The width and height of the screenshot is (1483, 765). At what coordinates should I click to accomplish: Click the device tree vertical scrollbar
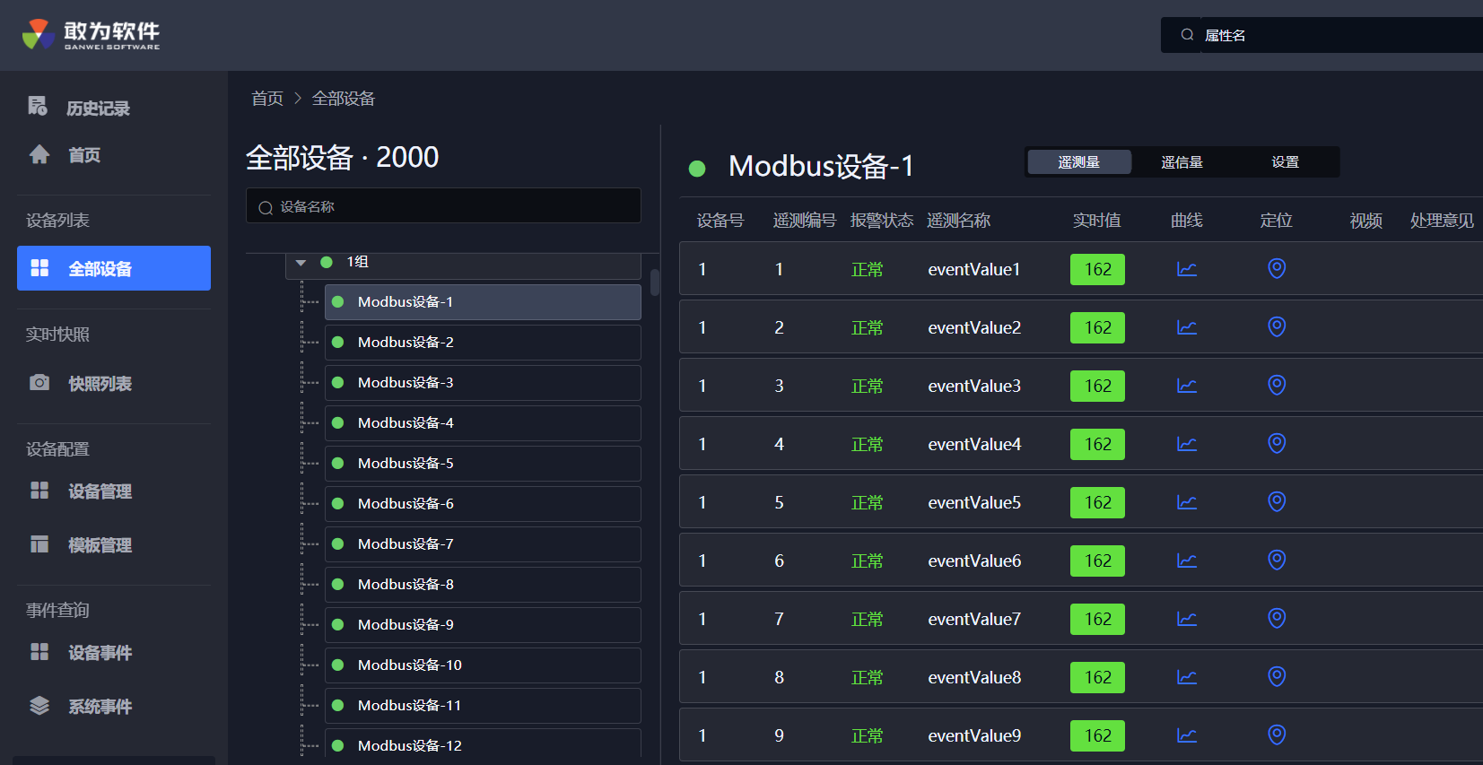tap(655, 283)
